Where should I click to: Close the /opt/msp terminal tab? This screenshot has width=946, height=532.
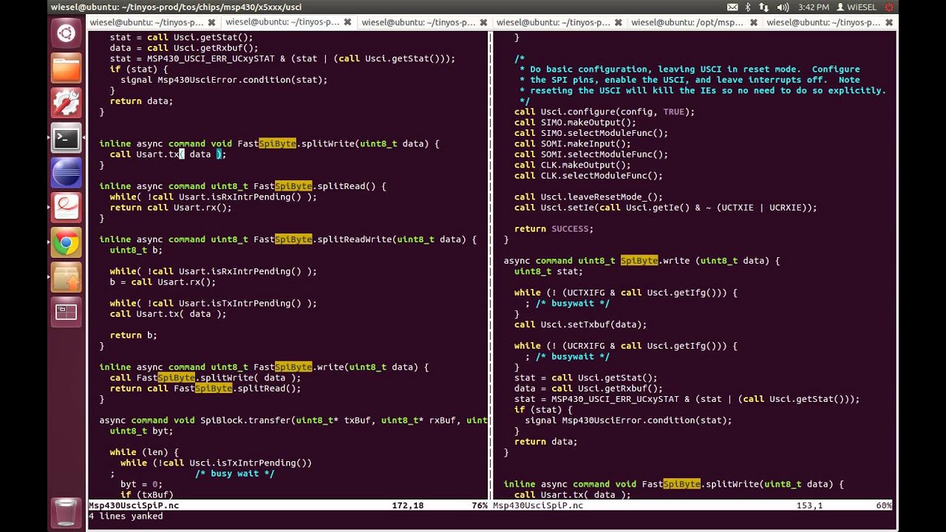point(755,23)
